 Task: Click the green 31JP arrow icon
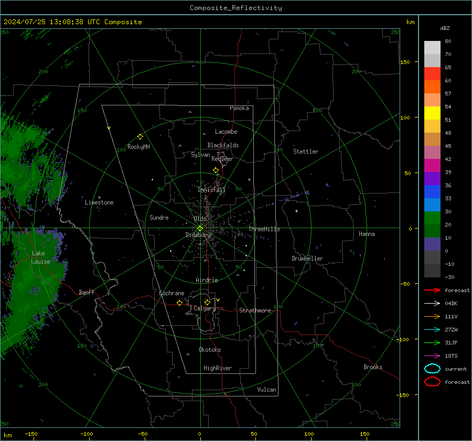tap(432, 342)
